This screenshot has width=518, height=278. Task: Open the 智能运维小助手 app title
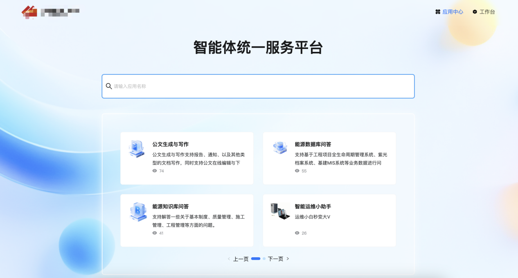[313, 207]
